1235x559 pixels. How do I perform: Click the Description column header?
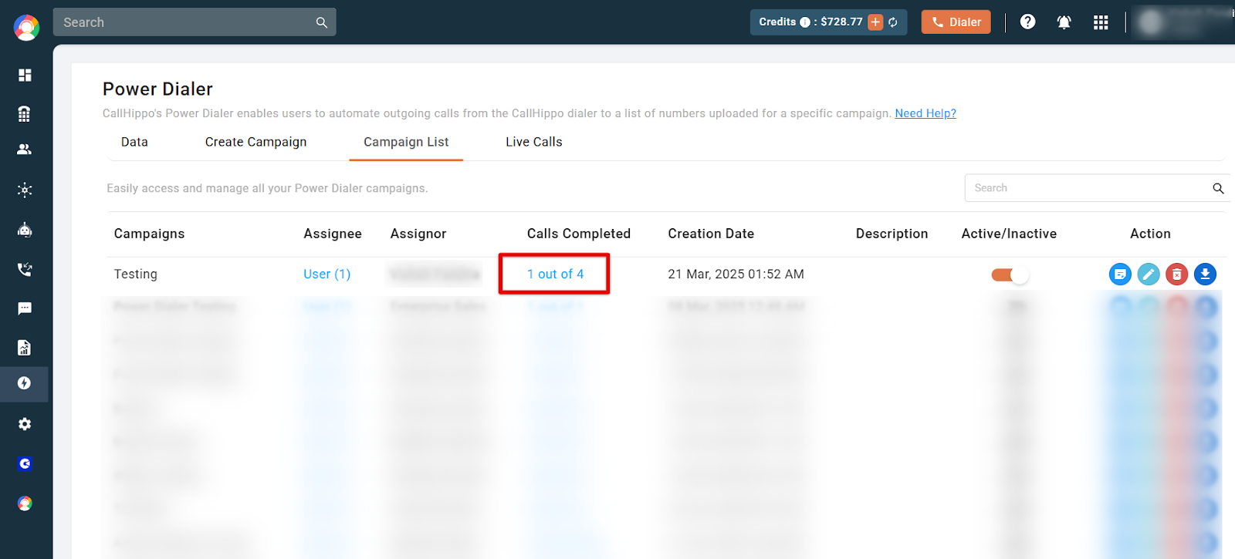click(892, 234)
